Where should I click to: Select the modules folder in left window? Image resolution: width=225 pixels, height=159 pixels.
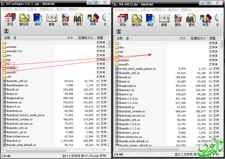[12, 68]
